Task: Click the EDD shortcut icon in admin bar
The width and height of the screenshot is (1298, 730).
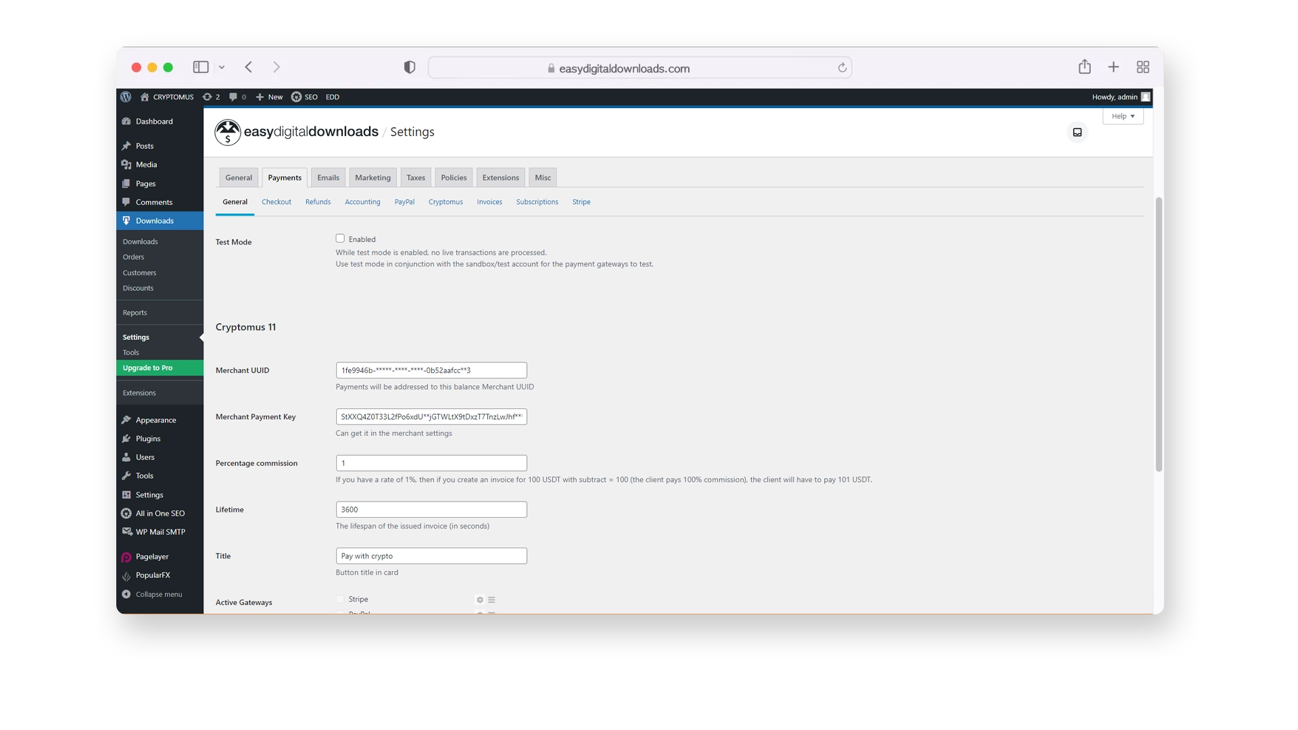Action: point(332,96)
